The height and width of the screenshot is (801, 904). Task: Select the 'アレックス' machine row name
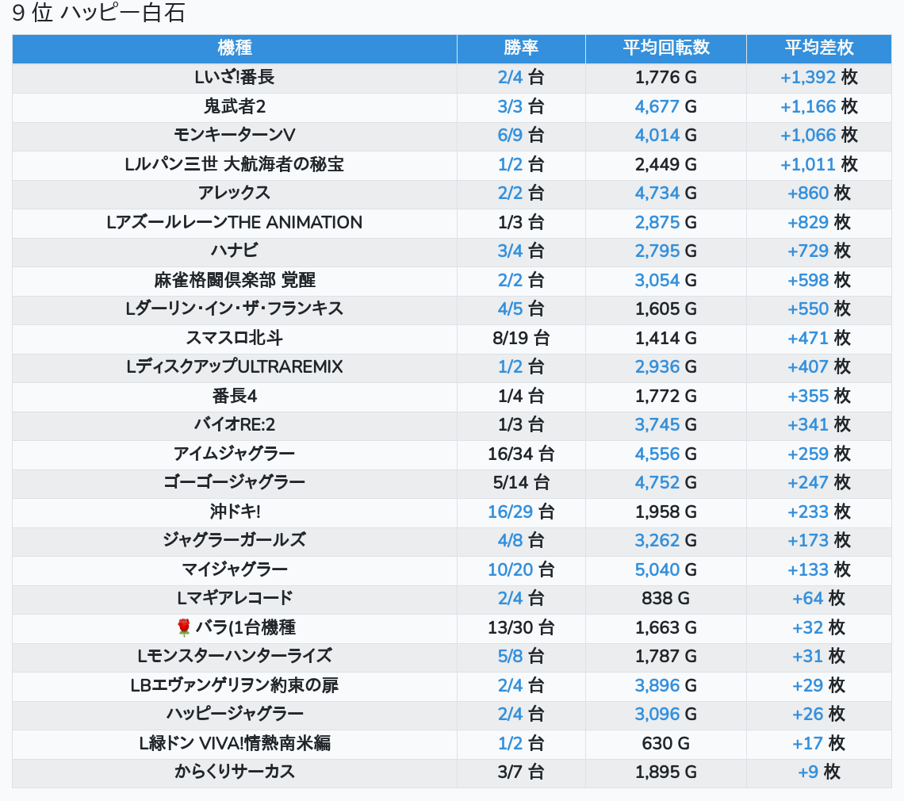[235, 194]
